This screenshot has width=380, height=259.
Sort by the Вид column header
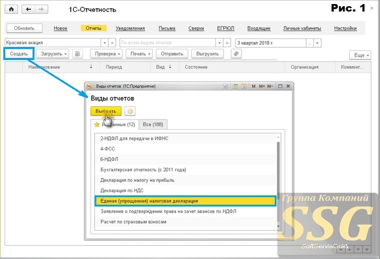pyautogui.click(x=165, y=67)
